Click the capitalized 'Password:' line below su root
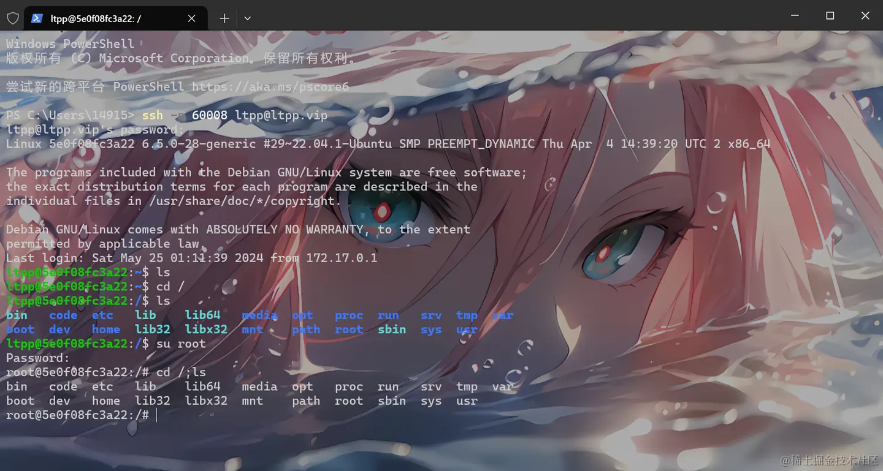The image size is (883, 471). [x=38, y=358]
